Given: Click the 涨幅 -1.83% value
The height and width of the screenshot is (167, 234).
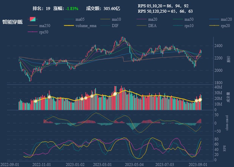Looking at the screenshot, I should coord(72,8).
